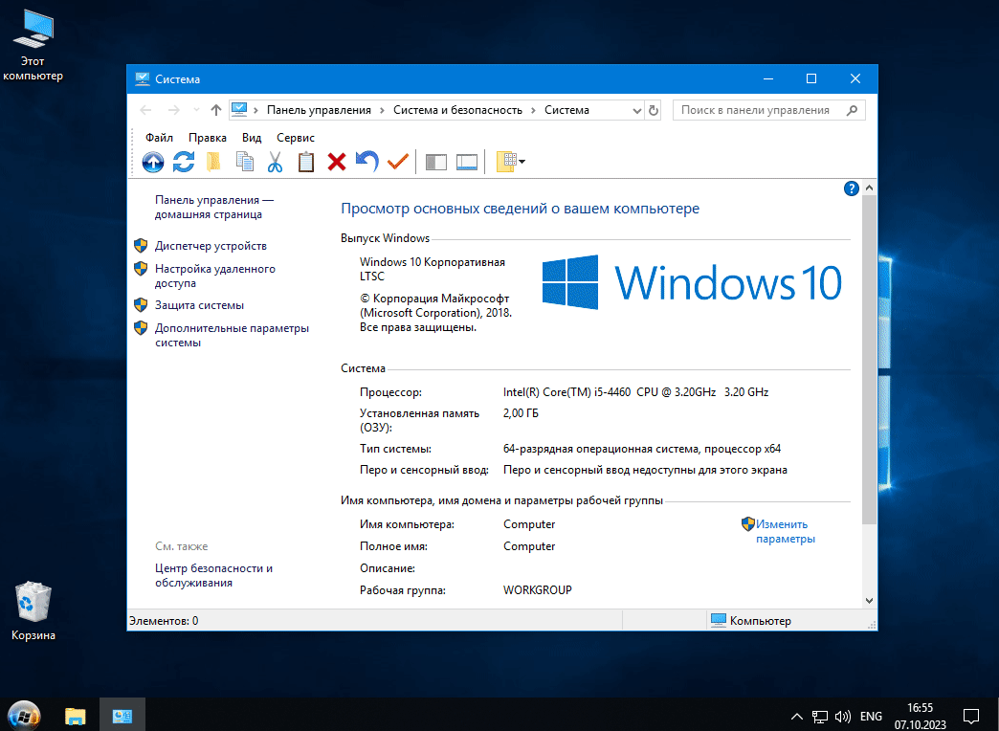Click the Система window title icon

[x=142, y=79]
